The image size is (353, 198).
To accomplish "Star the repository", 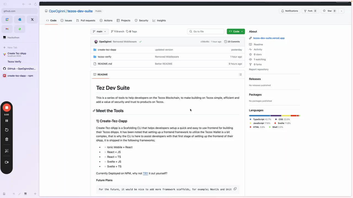I will point(330,11).
